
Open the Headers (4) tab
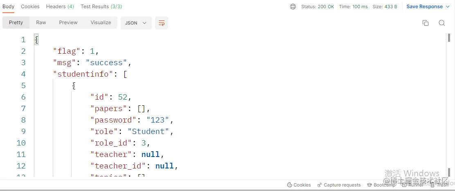60,7
